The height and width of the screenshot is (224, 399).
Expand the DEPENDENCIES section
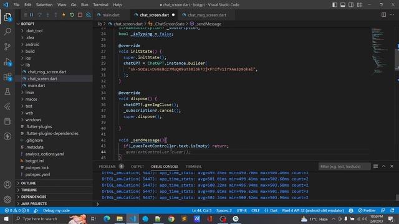point(34,197)
